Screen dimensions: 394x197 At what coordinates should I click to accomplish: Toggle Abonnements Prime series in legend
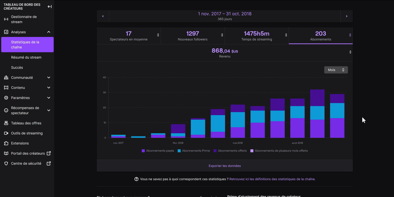coord(194,151)
